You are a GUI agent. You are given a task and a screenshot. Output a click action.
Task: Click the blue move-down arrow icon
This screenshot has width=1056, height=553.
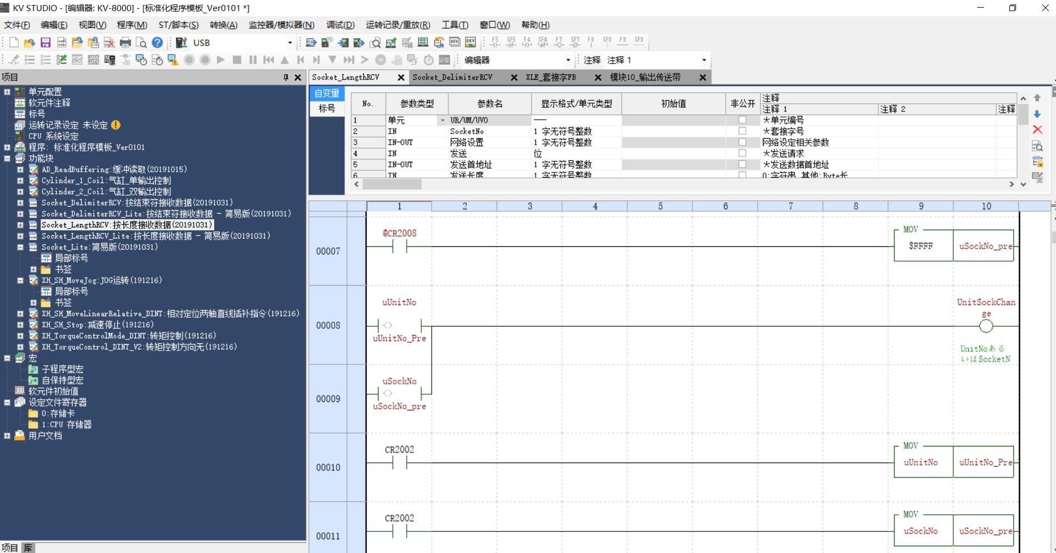pyautogui.click(x=1037, y=114)
